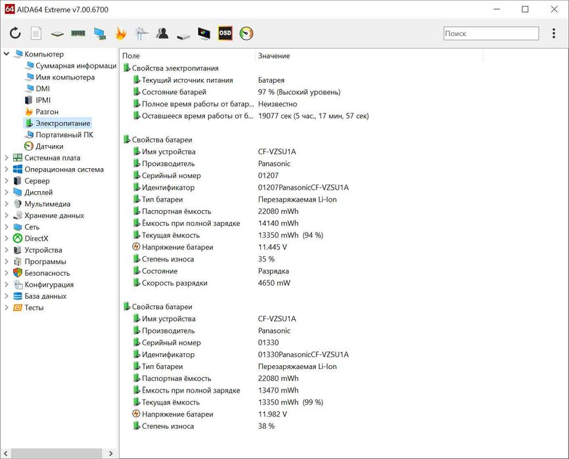Click the tree scrollbar right arrow
Screen dimensions: 569x459
tap(110, 453)
